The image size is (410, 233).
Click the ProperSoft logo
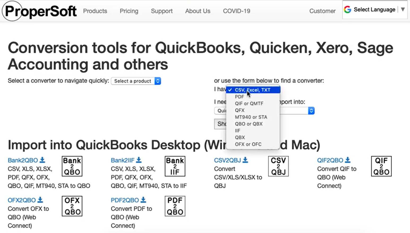(x=39, y=11)
